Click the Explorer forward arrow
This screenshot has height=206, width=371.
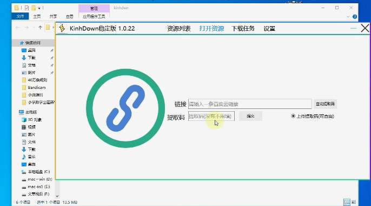click(27, 28)
